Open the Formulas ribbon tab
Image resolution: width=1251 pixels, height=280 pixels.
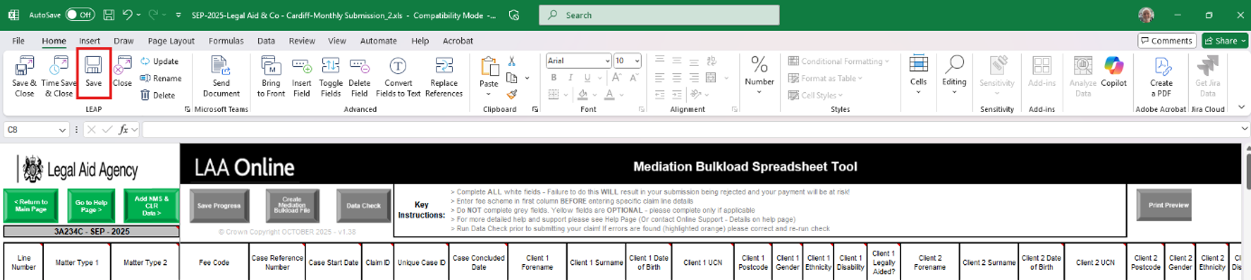coord(226,41)
